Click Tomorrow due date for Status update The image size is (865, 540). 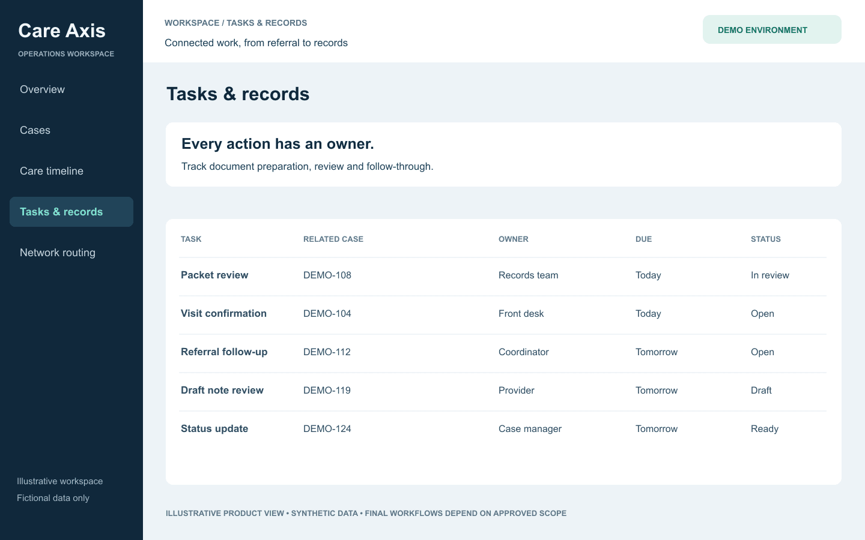(x=657, y=428)
